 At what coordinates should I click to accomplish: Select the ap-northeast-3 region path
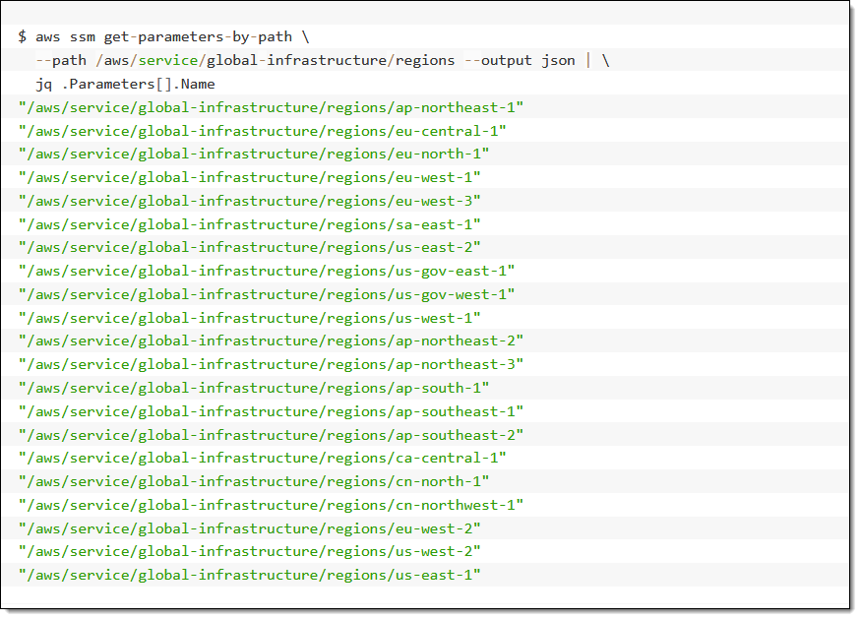click(271, 365)
